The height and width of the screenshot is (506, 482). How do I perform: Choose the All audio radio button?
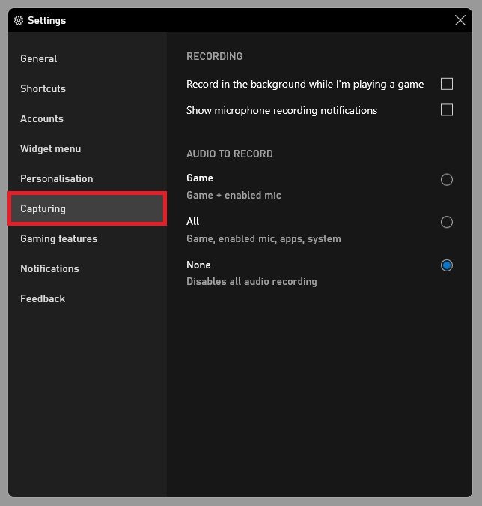(x=447, y=222)
